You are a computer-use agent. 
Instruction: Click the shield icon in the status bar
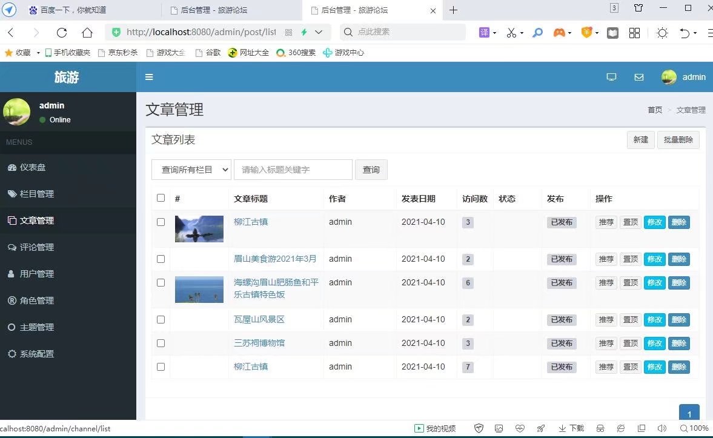click(479, 428)
